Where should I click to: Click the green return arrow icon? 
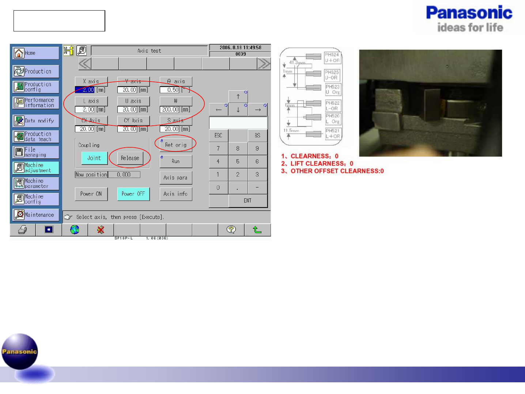click(x=257, y=230)
